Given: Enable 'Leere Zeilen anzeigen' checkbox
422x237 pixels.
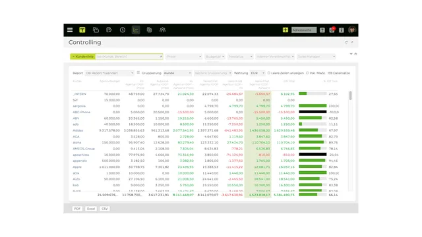Looking at the screenshot, I should (268, 73).
